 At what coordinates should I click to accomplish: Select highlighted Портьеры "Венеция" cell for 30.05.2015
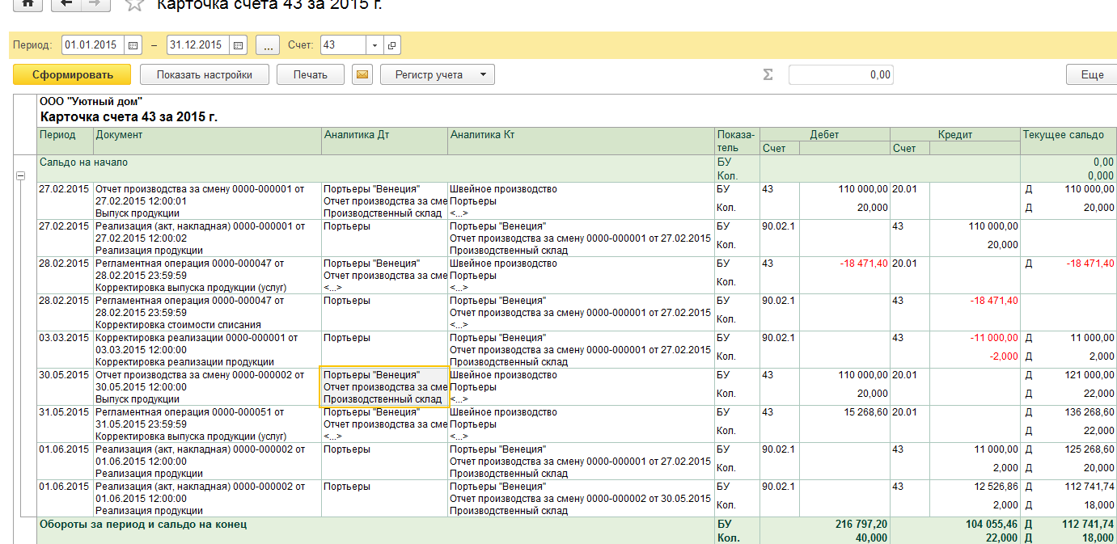384,386
